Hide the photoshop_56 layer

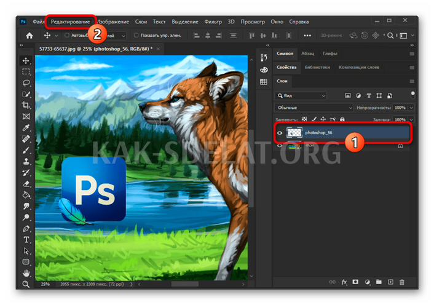280,133
